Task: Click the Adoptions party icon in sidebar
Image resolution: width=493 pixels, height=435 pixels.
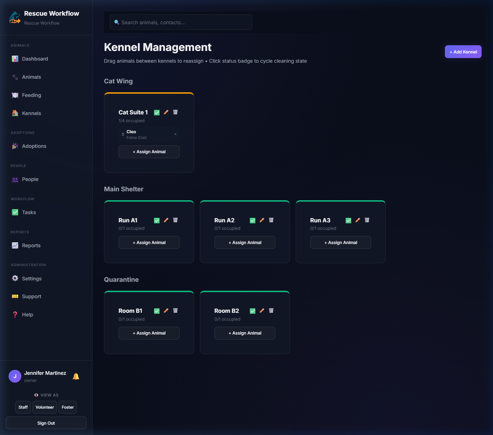Action: pos(15,146)
